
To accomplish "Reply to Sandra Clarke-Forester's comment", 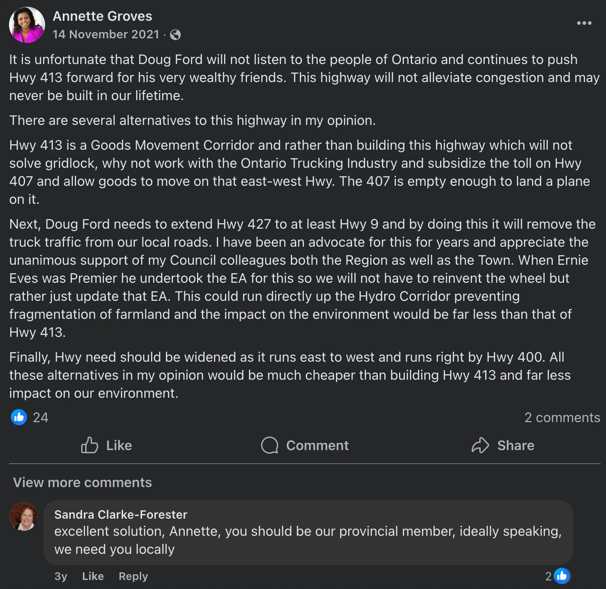I will 133,576.
